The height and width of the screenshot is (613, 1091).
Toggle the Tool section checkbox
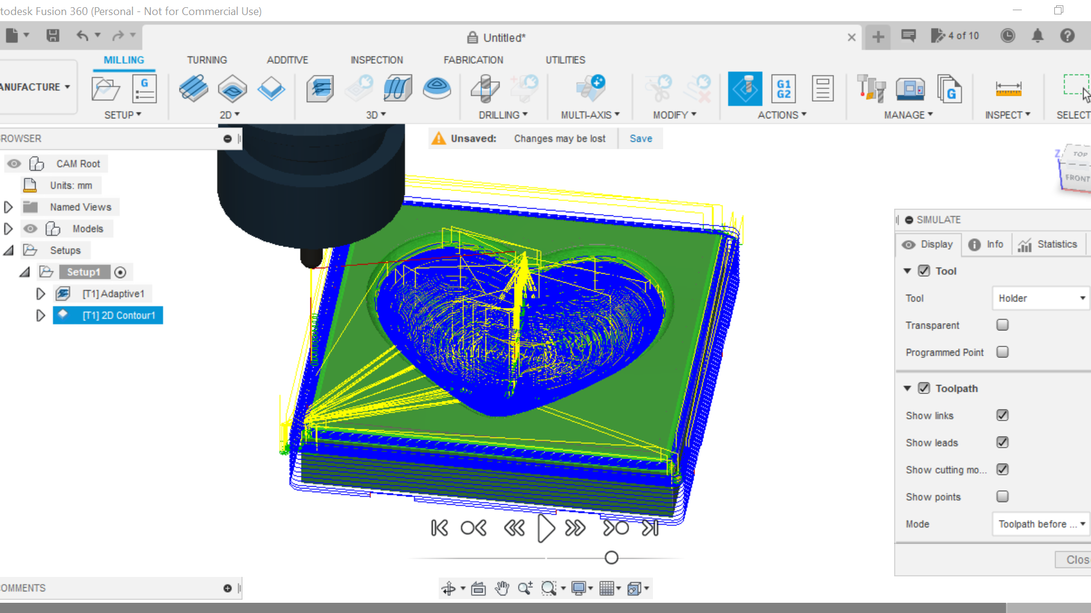pos(924,271)
